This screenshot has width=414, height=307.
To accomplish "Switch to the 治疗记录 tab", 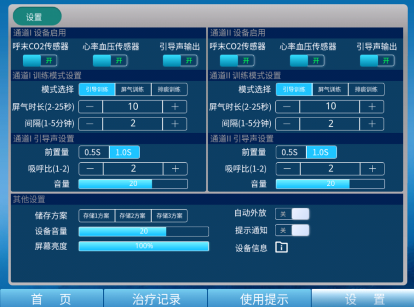I will click(x=156, y=299).
